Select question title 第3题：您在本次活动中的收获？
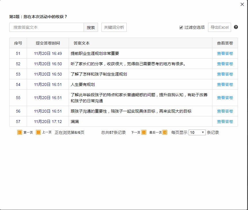This screenshot has width=248, height=210. 38,17
